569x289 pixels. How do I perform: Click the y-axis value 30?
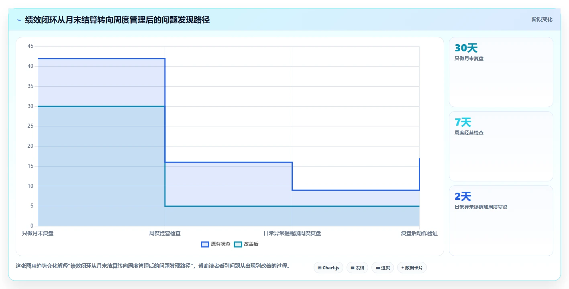tap(31, 106)
